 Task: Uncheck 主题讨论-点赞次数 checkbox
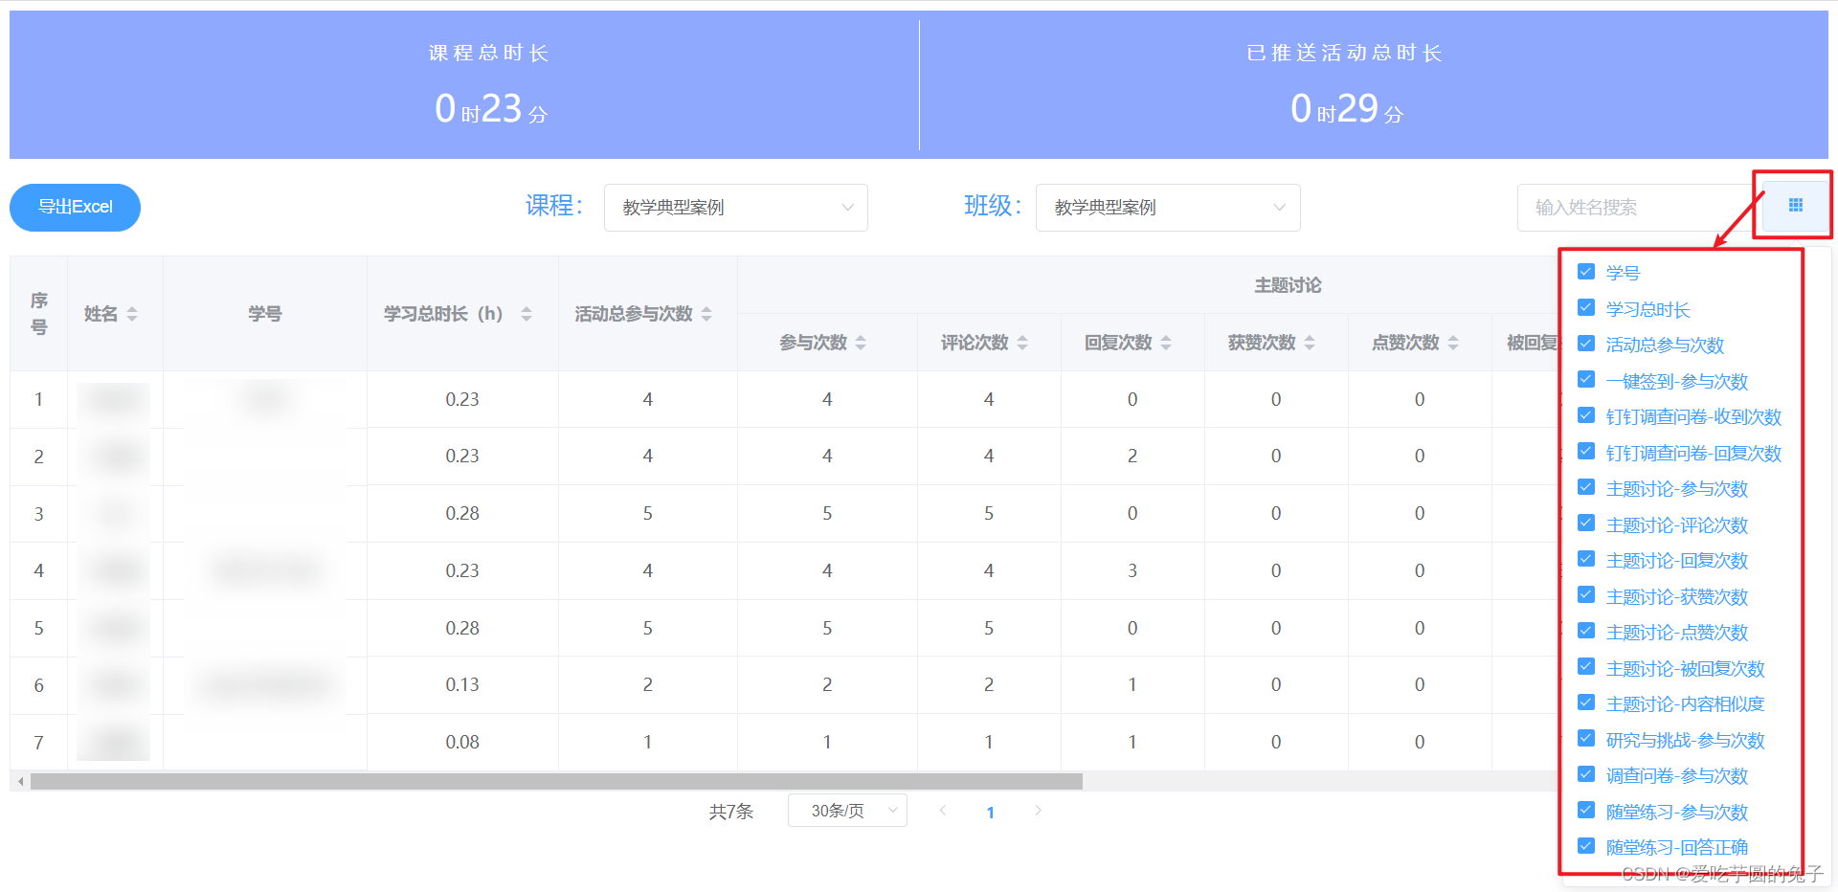(x=1586, y=631)
